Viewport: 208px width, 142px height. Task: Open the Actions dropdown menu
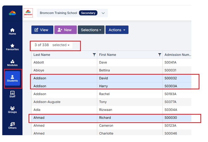coord(117,30)
